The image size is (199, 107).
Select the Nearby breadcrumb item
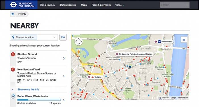pos(22,14)
